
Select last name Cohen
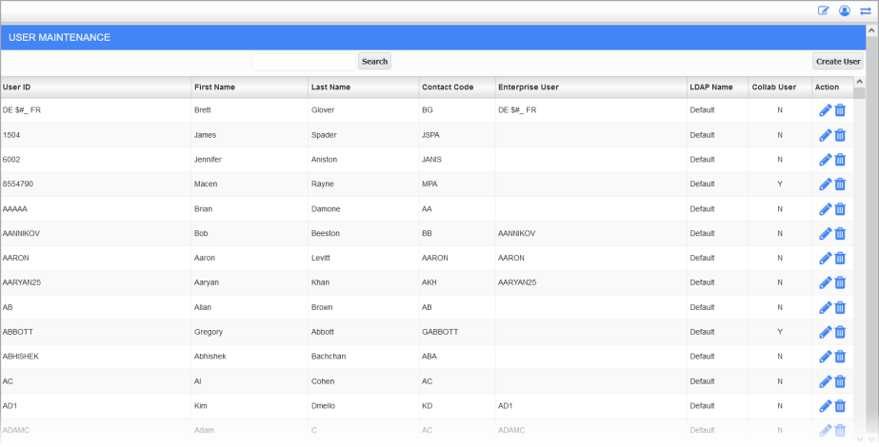click(x=323, y=381)
